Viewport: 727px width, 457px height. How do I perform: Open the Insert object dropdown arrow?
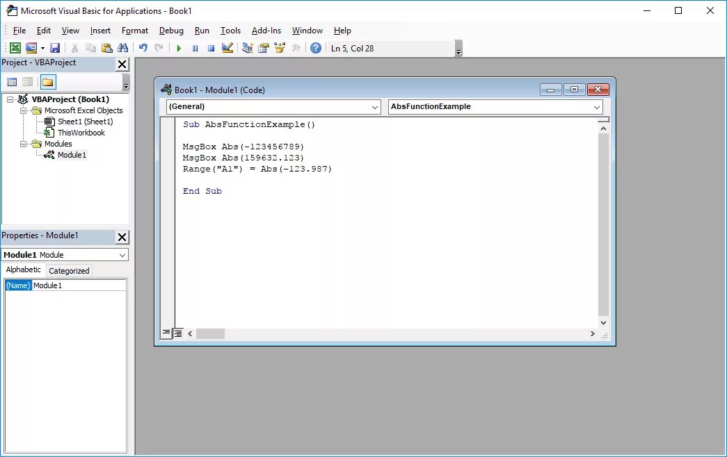[x=42, y=48]
